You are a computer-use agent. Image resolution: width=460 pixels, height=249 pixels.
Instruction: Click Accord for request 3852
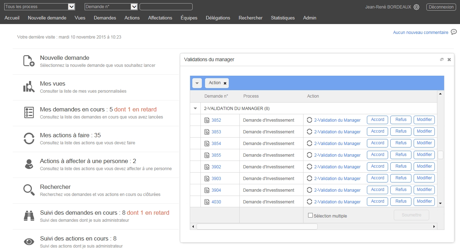(x=377, y=120)
